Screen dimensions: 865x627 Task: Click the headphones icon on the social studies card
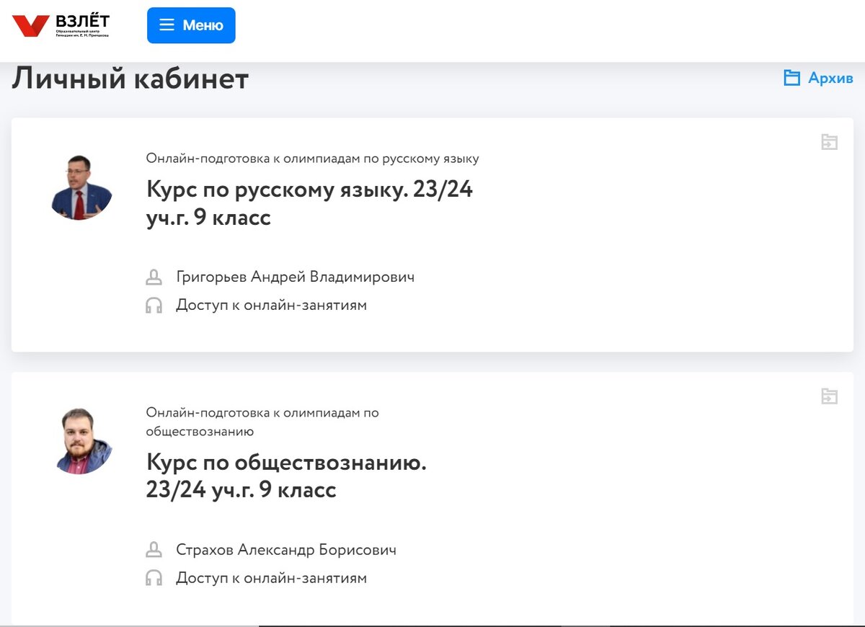(x=154, y=577)
